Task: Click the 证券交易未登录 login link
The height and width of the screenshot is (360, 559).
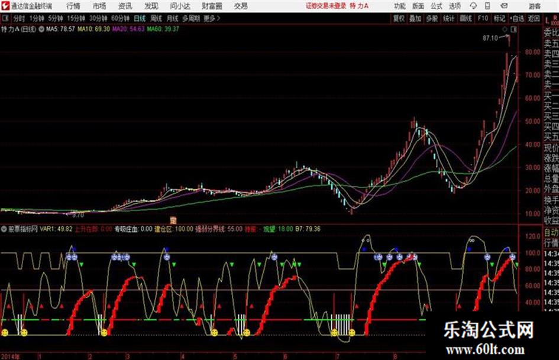Action: click(x=326, y=6)
